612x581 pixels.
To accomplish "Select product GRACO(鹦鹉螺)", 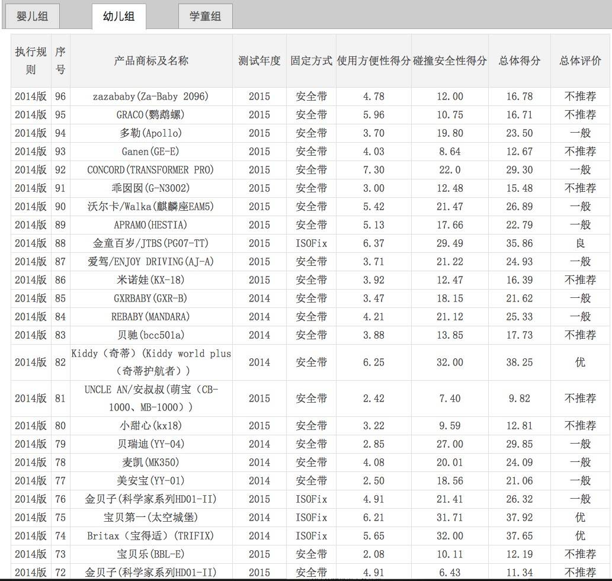I will (x=151, y=115).
